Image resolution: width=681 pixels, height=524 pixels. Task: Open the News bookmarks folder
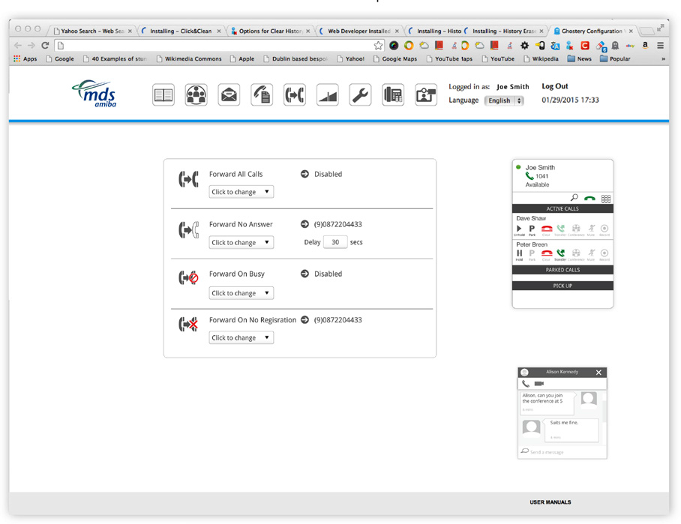tap(579, 58)
